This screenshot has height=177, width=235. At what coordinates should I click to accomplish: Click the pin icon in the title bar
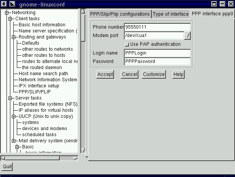coord(12,4)
